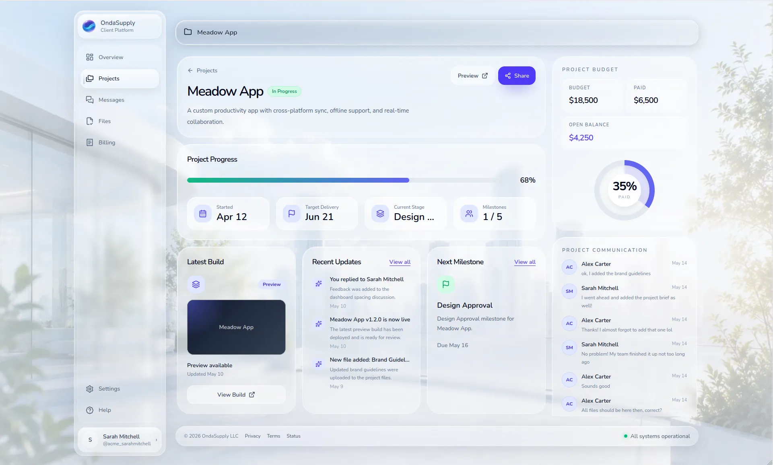
Task: Open the Terms footer link
Action: [x=274, y=436]
